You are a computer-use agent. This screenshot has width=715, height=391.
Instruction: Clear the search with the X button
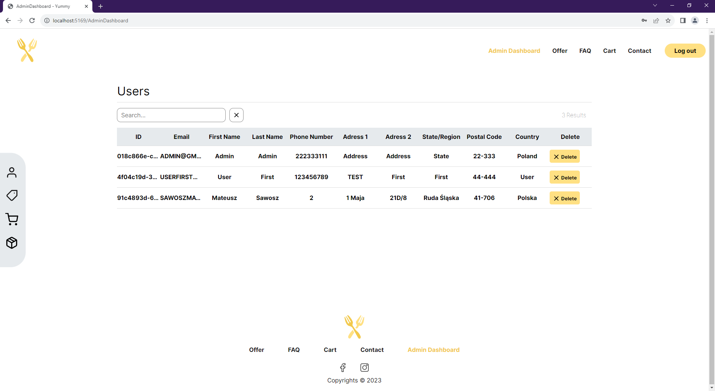[236, 115]
